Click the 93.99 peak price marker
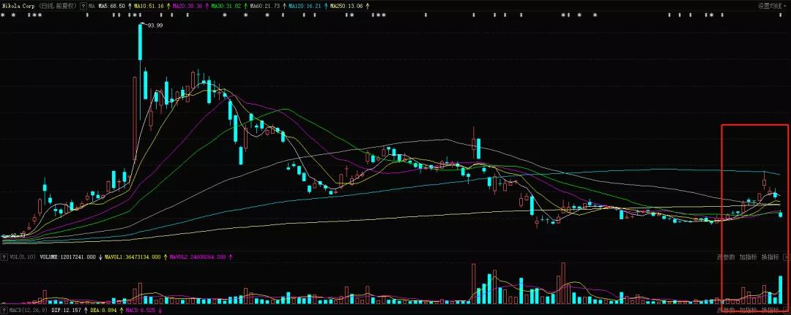Image resolution: width=791 pixels, height=315 pixels. (x=155, y=25)
